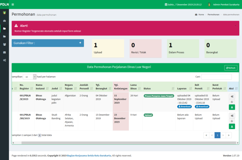This screenshot has height=160, width=242.
Task: Open the settings gears icon in sidebar
Action: tap(5, 60)
